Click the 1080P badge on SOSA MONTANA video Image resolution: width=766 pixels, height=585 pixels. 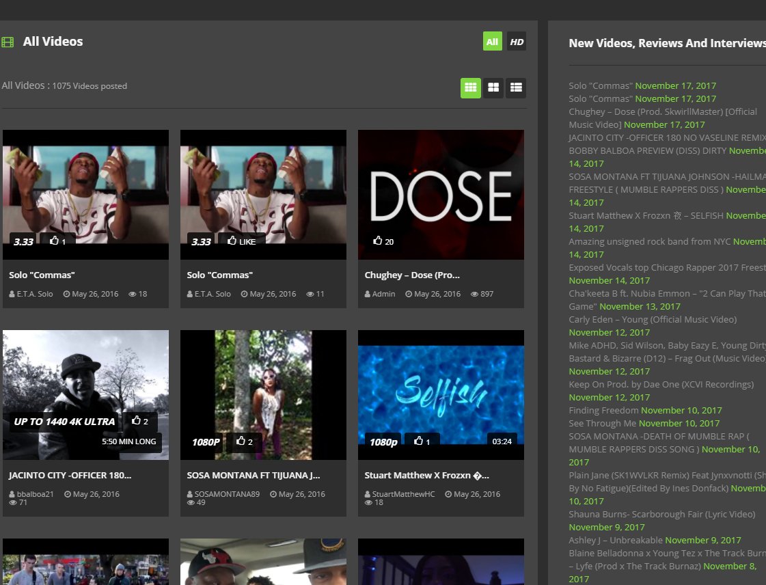[205, 442]
